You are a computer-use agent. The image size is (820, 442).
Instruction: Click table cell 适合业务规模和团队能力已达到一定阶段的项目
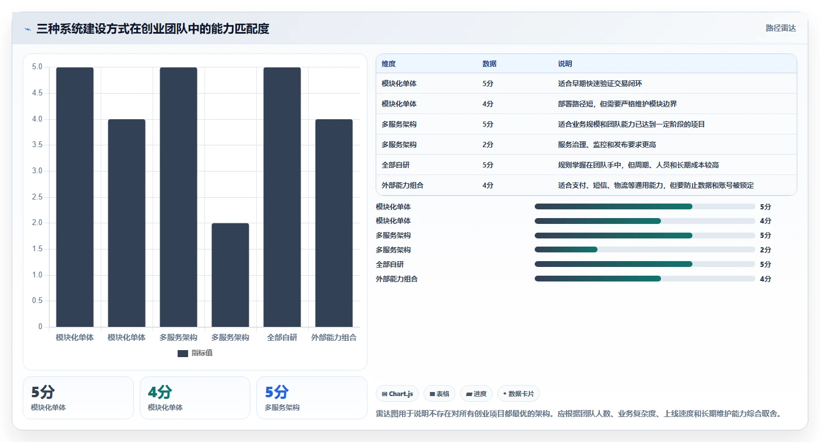(631, 124)
